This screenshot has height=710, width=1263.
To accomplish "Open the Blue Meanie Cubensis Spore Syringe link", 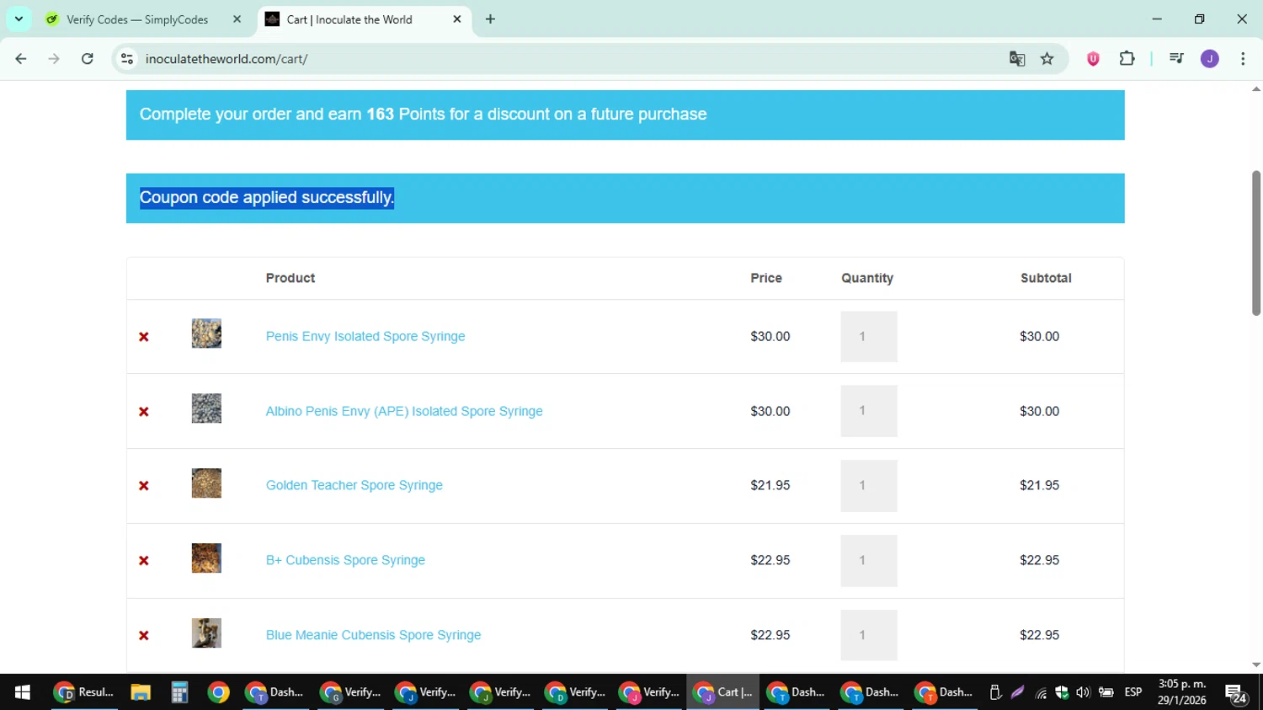I will 373,635.
